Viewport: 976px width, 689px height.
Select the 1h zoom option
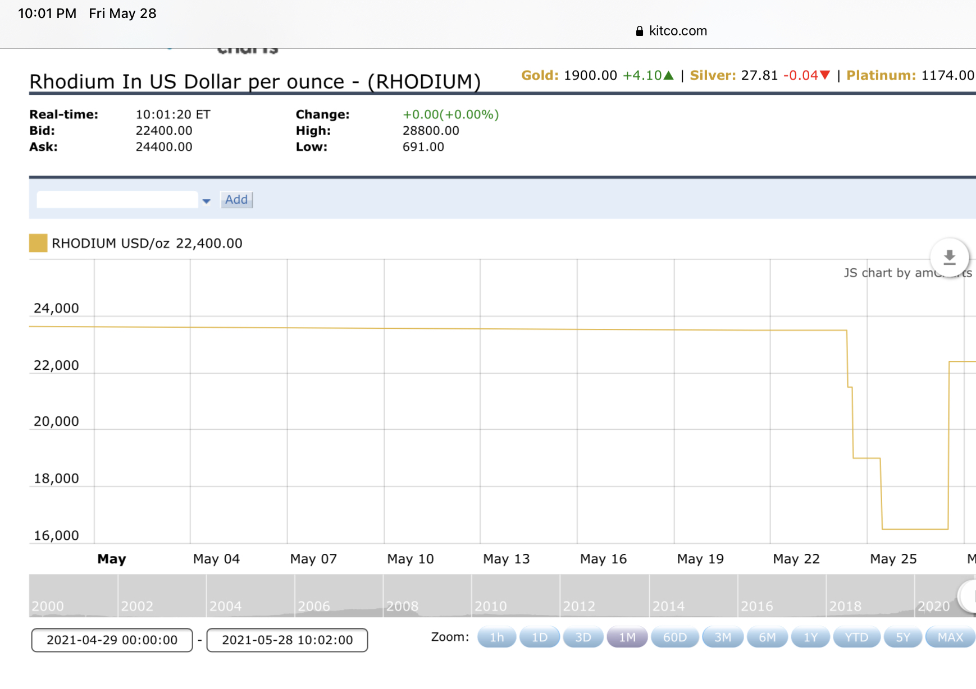coord(496,637)
